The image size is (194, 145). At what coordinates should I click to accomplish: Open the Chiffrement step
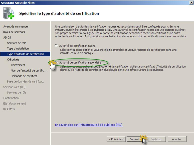pos(18,65)
